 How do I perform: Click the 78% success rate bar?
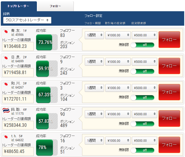coord(47,147)
